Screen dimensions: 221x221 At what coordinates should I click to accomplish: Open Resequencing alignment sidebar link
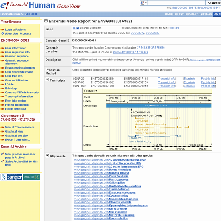click(x=20, y=68)
